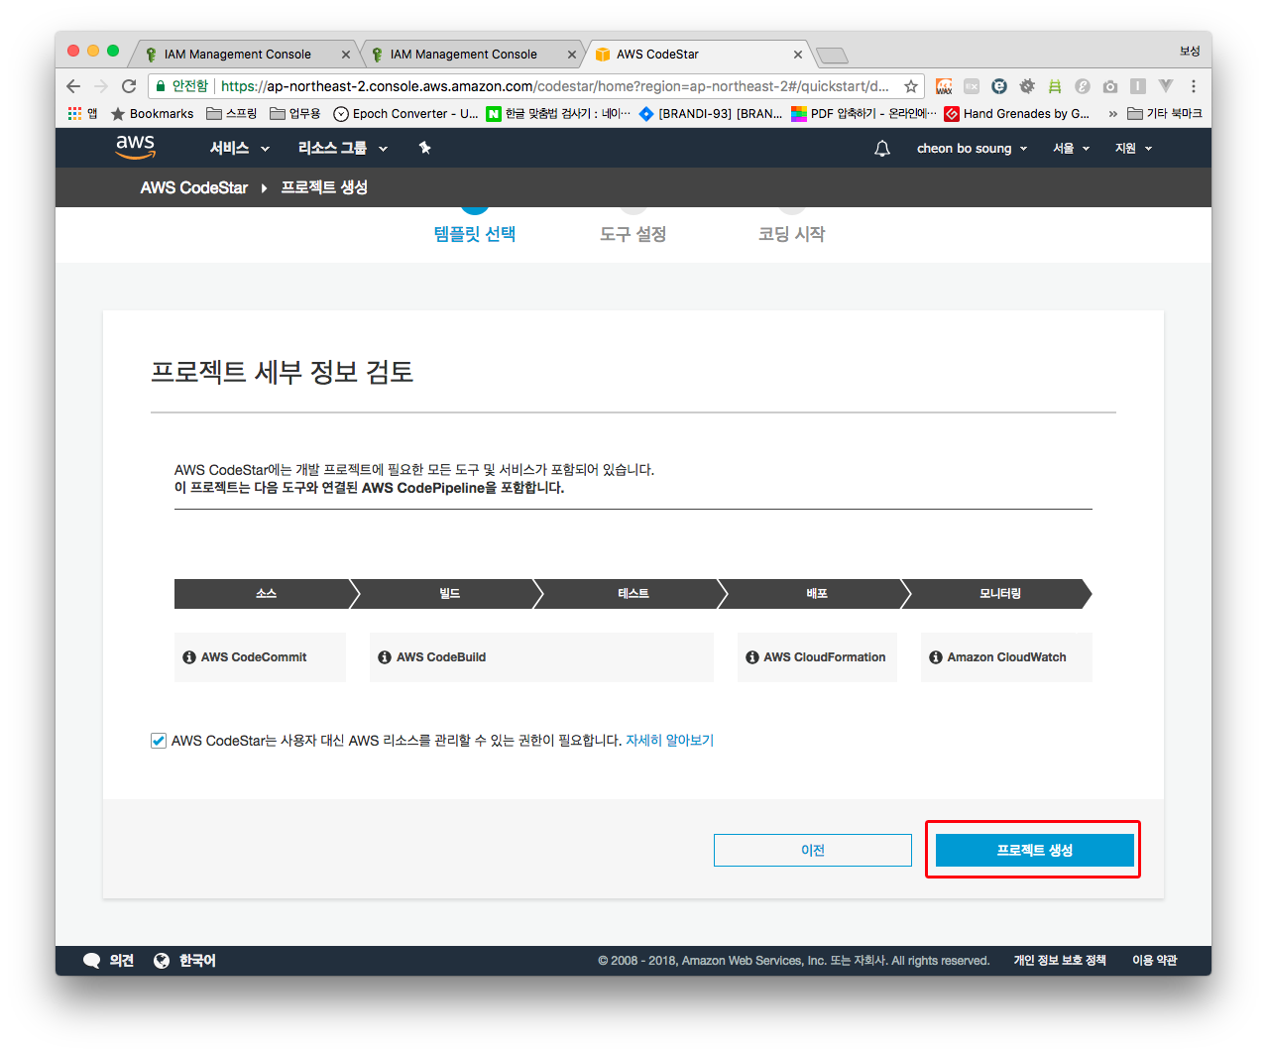Open the cheon bo soung account menu
This screenshot has height=1055, width=1267.
click(x=972, y=149)
